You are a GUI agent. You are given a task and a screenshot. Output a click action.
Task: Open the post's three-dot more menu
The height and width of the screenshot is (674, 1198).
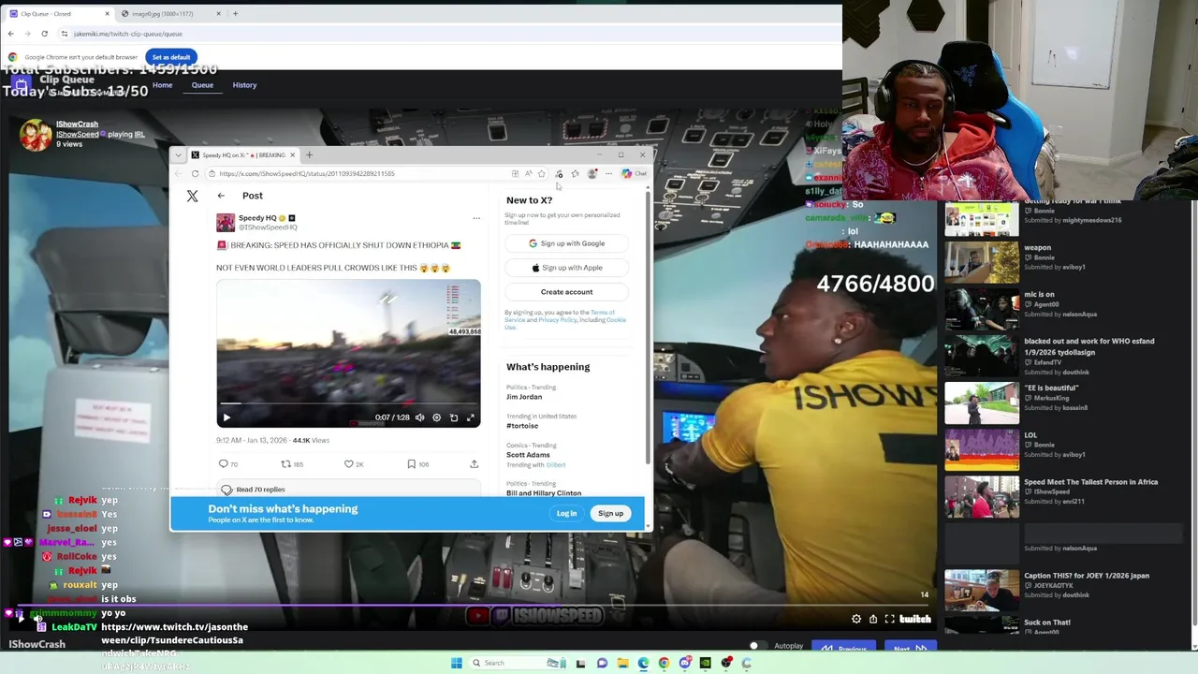[x=475, y=219]
